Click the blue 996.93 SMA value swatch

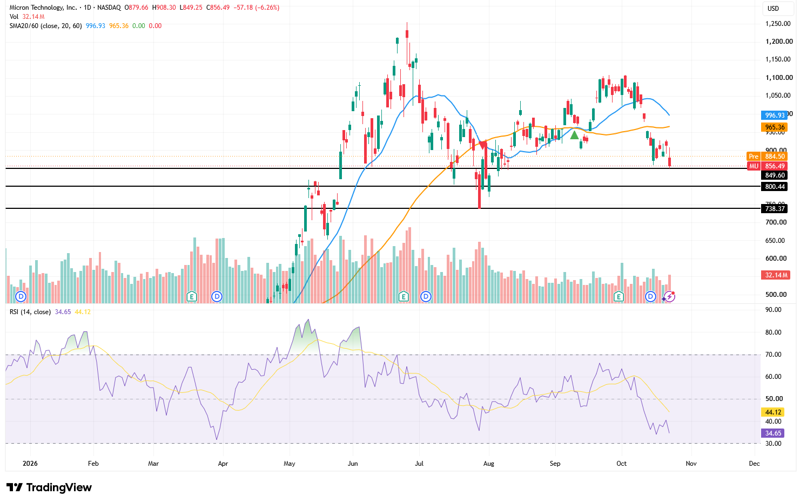(775, 115)
